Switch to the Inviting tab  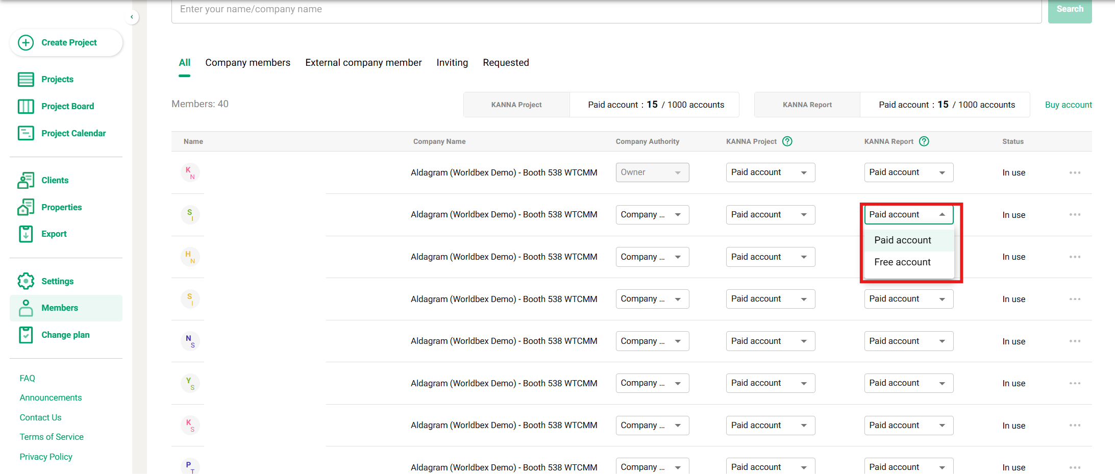452,63
